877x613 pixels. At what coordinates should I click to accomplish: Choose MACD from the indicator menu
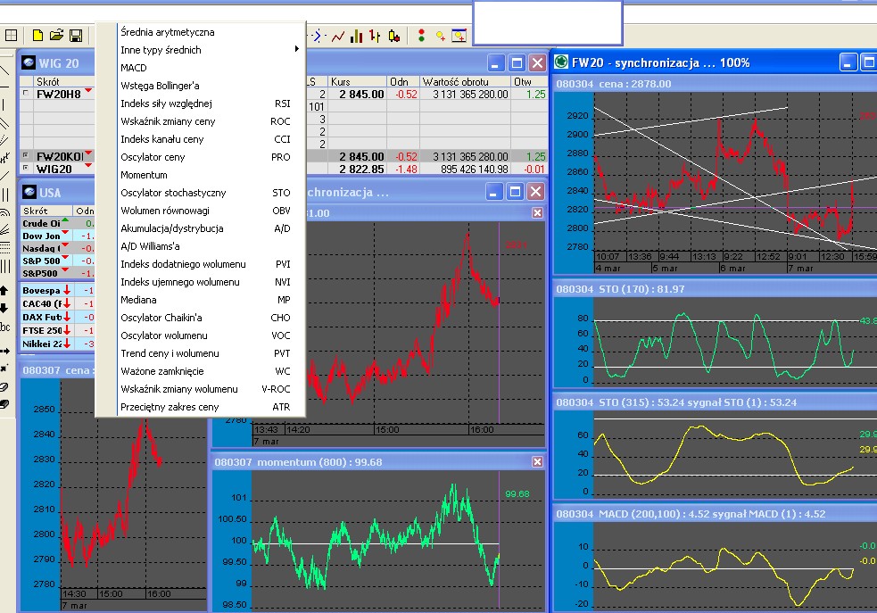pos(134,68)
